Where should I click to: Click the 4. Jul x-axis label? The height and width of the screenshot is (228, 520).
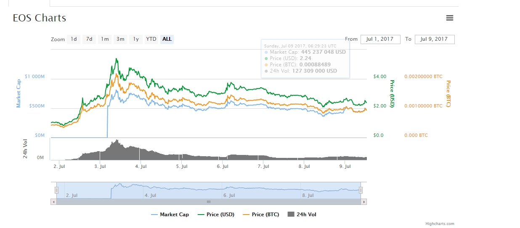(141, 167)
